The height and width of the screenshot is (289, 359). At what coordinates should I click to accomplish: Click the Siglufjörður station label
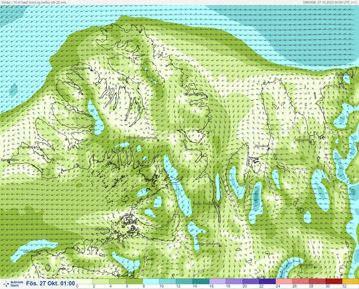[x=343, y=75]
